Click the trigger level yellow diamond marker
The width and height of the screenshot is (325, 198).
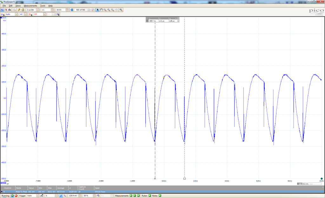[164, 77]
